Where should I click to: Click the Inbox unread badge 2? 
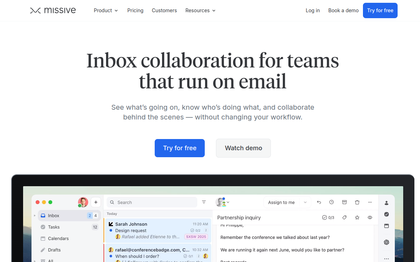[90, 216]
